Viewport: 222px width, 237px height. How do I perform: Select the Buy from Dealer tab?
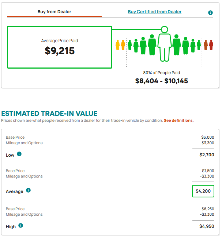(x=54, y=12)
